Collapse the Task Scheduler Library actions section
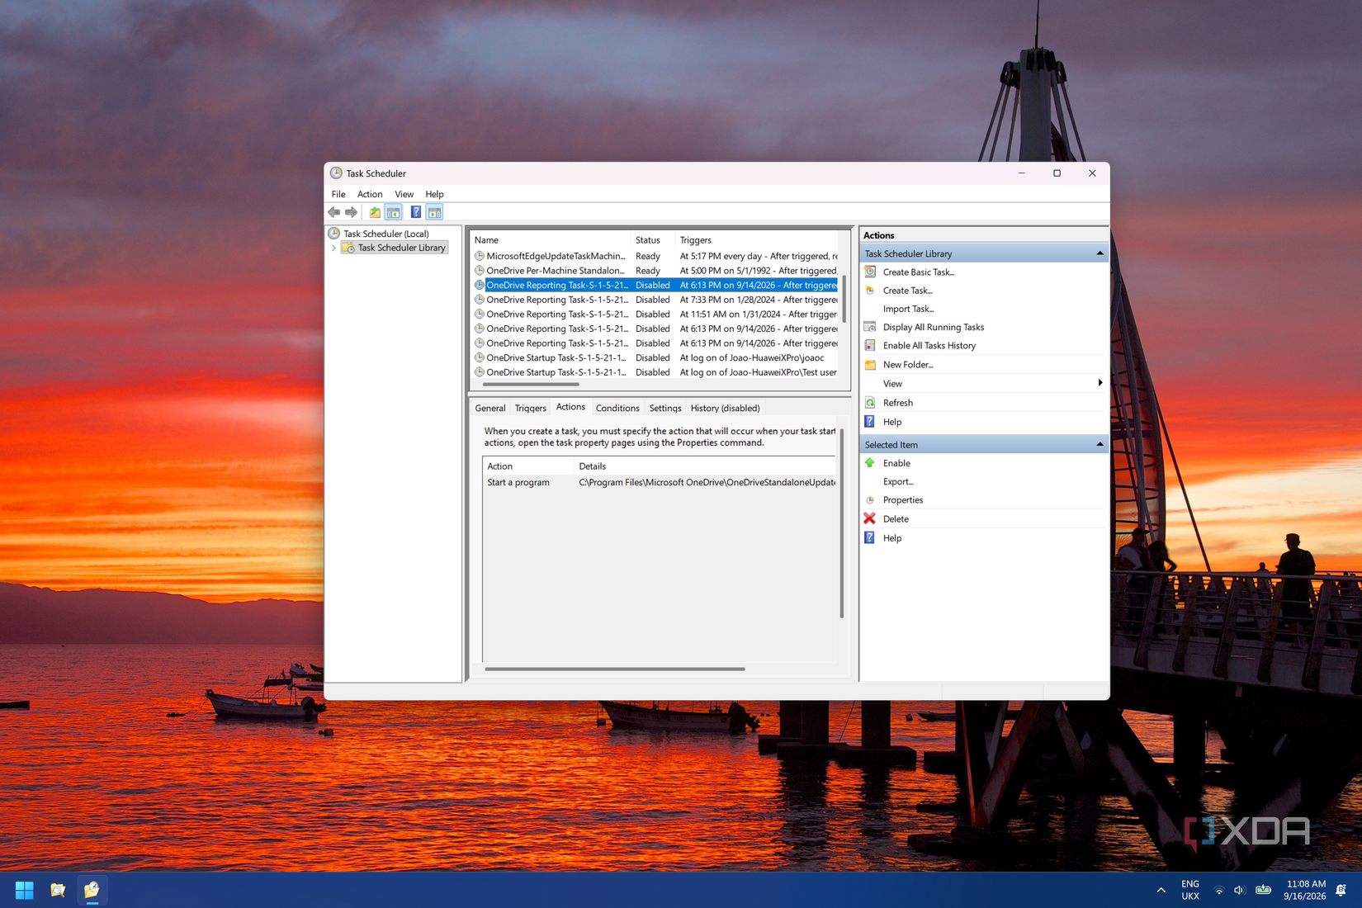This screenshot has width=1362, height=908. coord(1100,253)
